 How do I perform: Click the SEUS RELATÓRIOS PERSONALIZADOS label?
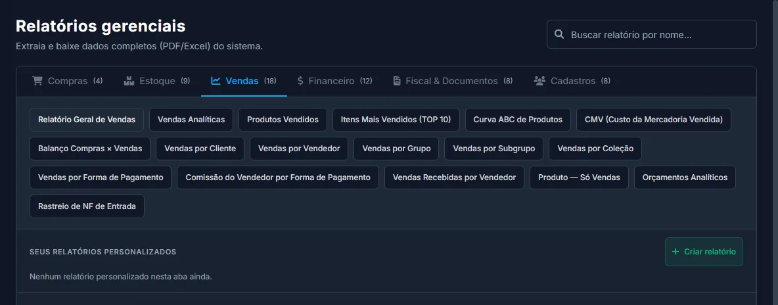pos(103,252)
